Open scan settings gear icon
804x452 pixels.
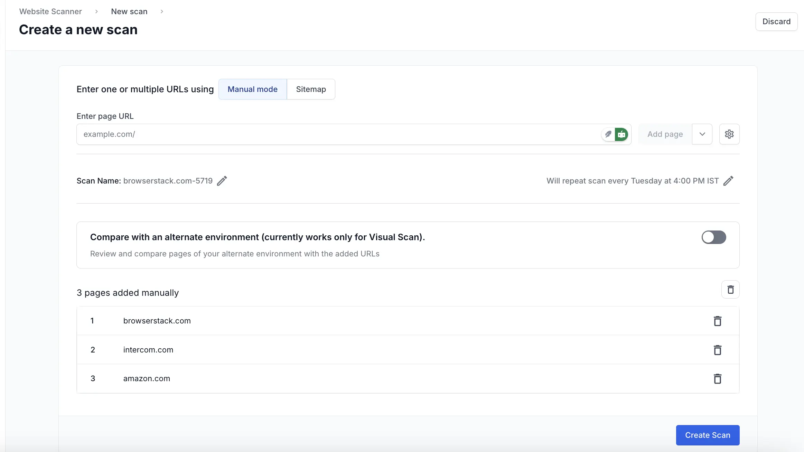tap(729, 134)
